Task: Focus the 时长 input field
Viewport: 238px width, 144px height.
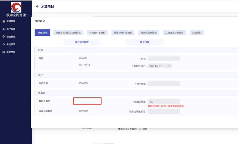Action: (164, 59)
